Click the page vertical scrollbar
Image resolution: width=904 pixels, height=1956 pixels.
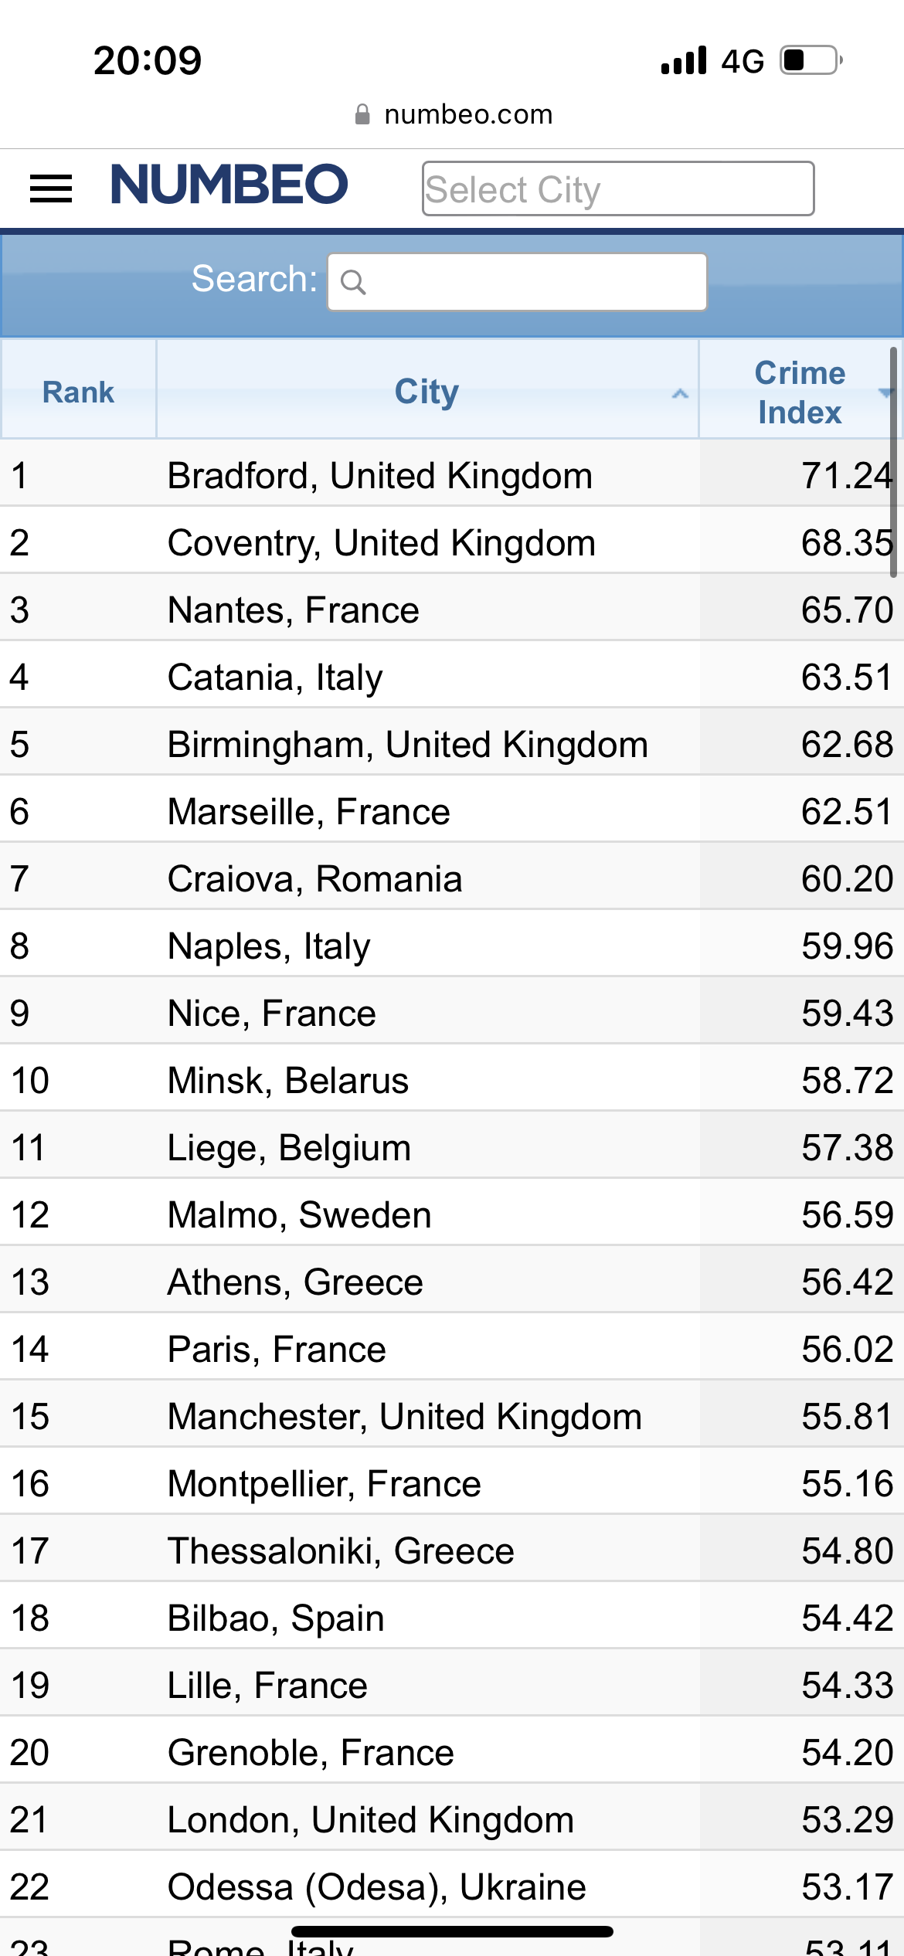893,462
